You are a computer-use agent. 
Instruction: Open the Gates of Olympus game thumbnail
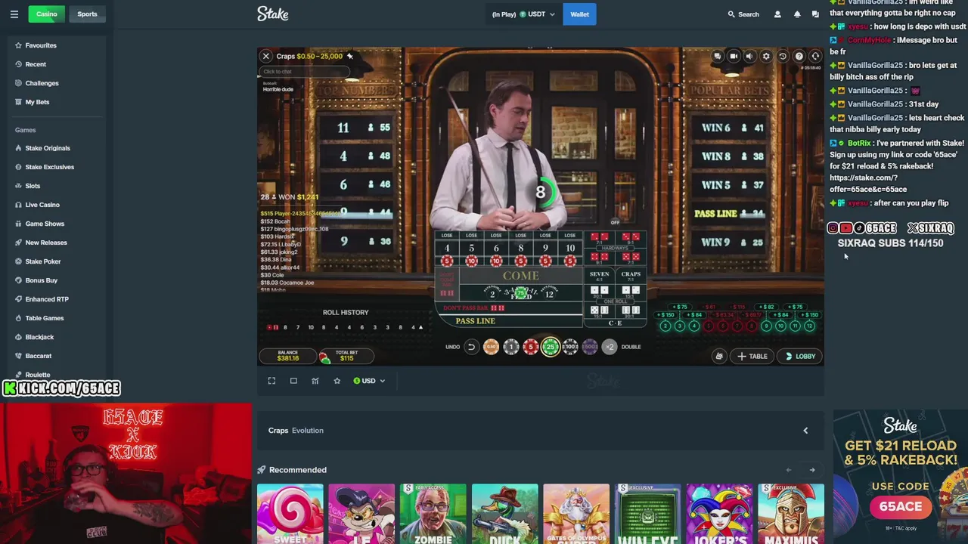(576, 515)
